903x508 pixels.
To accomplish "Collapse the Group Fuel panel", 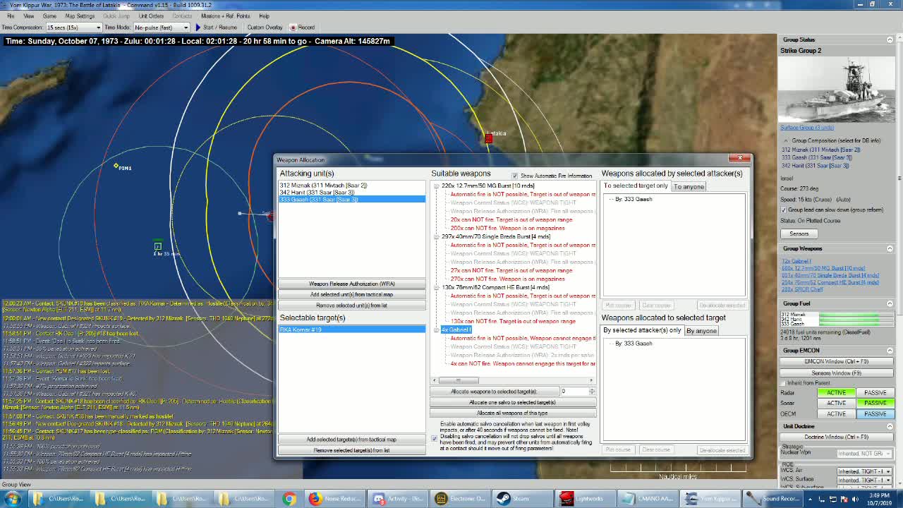I will 890,303.
